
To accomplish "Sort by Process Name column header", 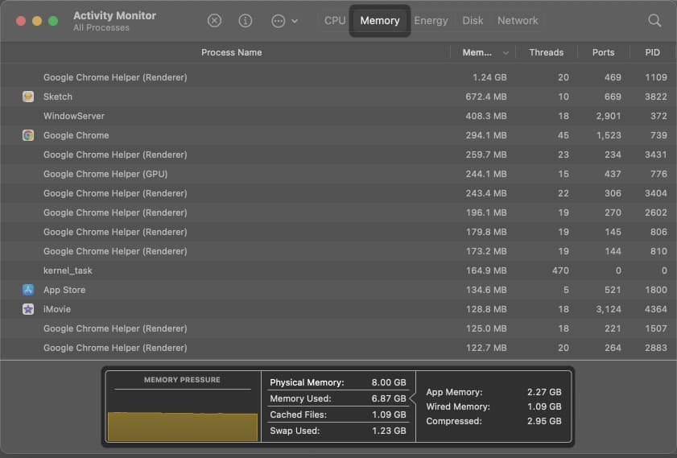I will (231, 52).
